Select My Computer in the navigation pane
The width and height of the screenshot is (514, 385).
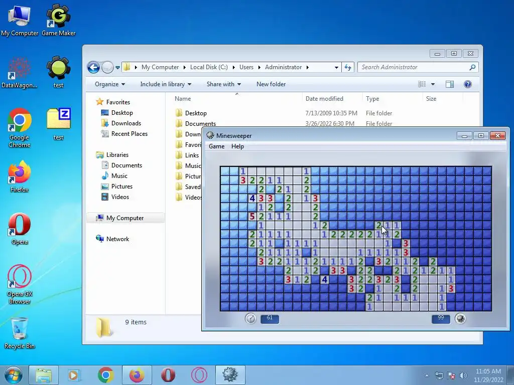[125, 218]
